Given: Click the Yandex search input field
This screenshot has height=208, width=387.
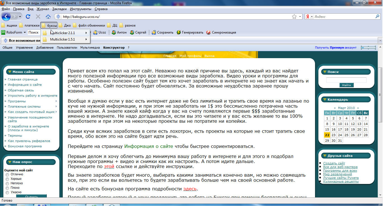Looking at the screenshot, I should (344, 16).
